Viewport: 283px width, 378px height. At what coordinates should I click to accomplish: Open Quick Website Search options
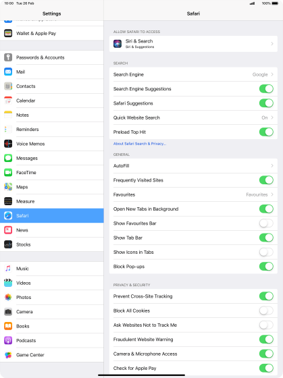[x=193, y=117]
